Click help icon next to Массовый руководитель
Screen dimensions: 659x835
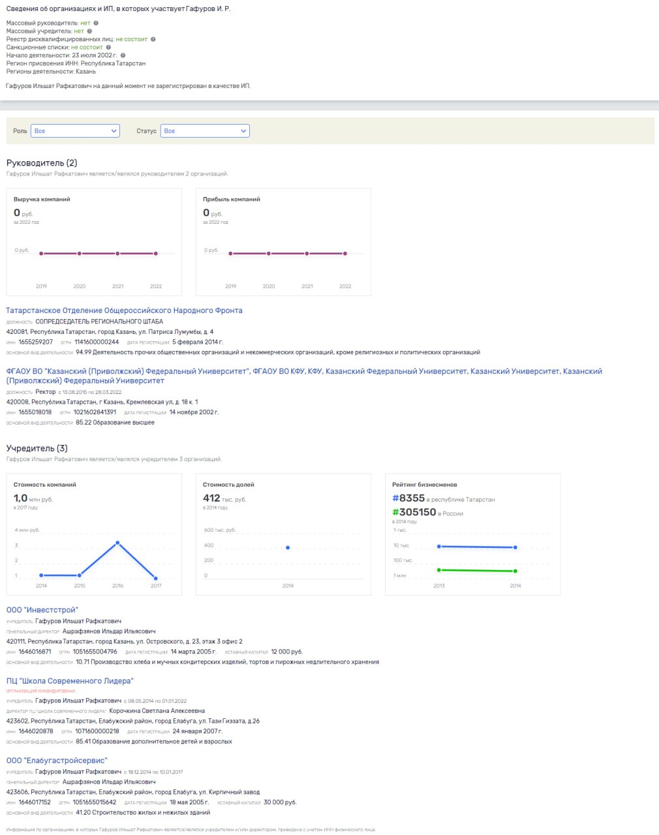click(96, 23)
